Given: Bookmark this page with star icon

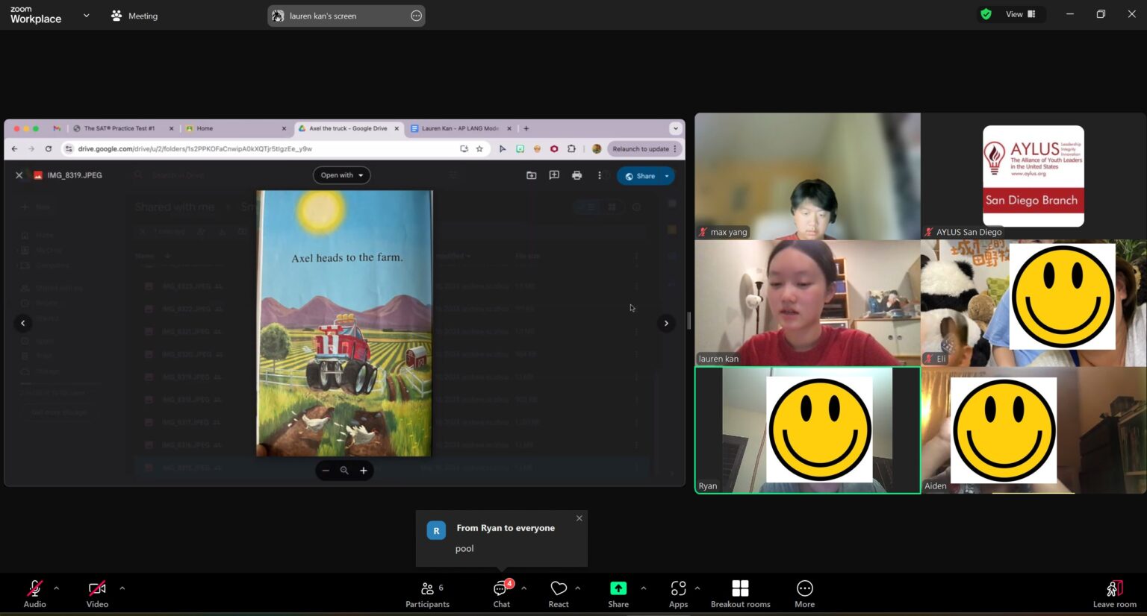Looking at the screenshot, I should point(479,149).
